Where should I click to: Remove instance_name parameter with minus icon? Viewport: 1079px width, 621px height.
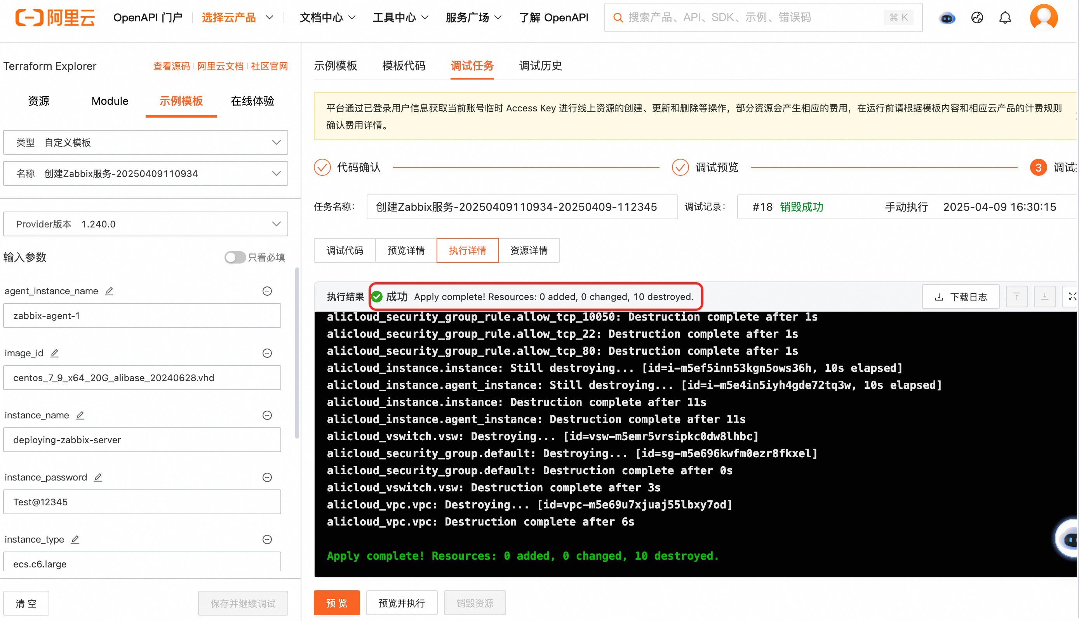267,415
